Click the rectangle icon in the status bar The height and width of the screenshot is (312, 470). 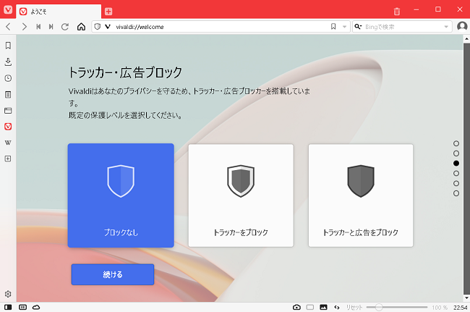[x=310, y=307]
